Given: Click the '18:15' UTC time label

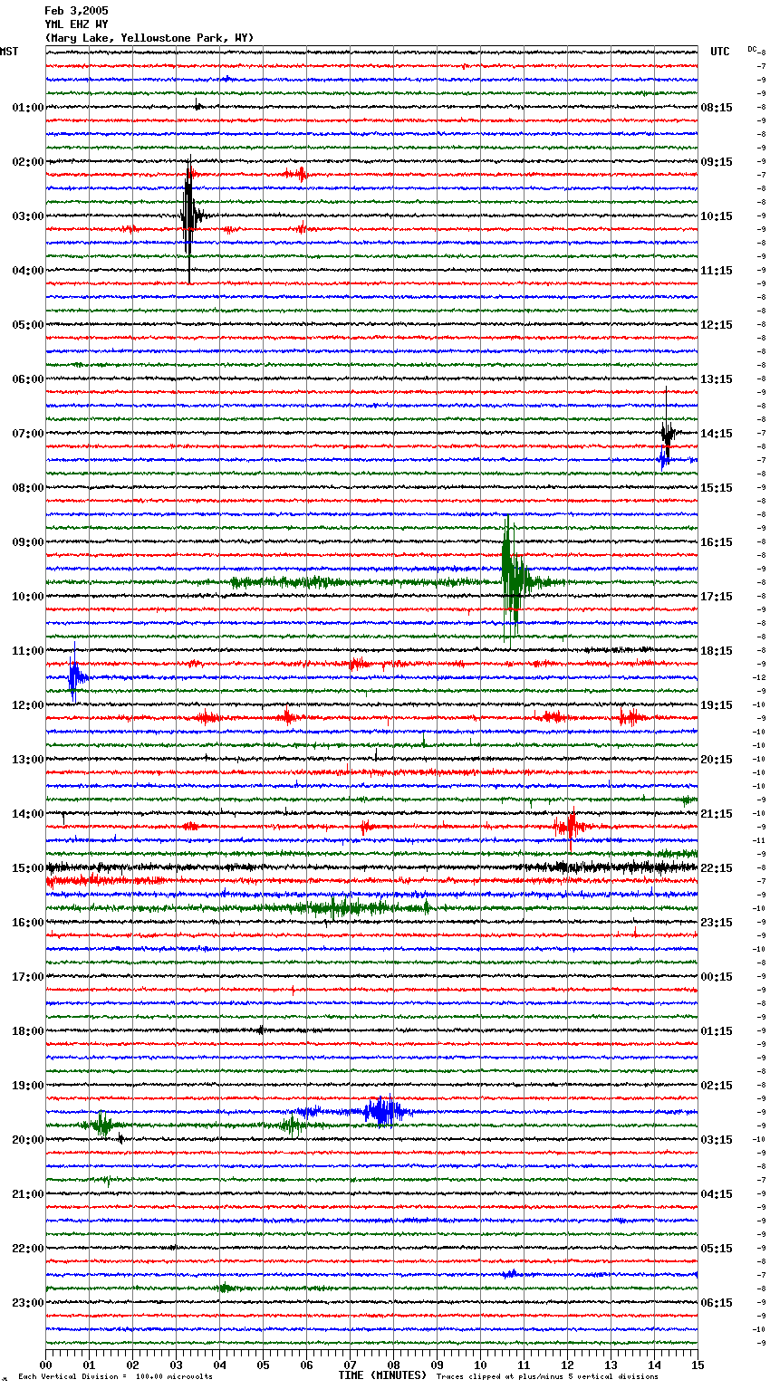Looking at the screenshot, I should click(717, 651).
